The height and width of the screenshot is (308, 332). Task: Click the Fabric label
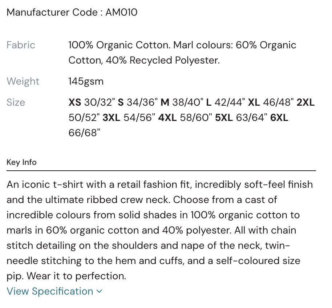pos(21,45)
